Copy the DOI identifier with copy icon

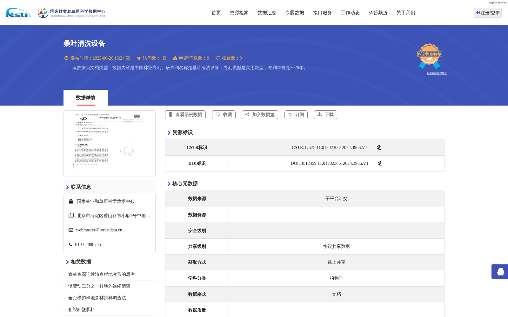380,163
